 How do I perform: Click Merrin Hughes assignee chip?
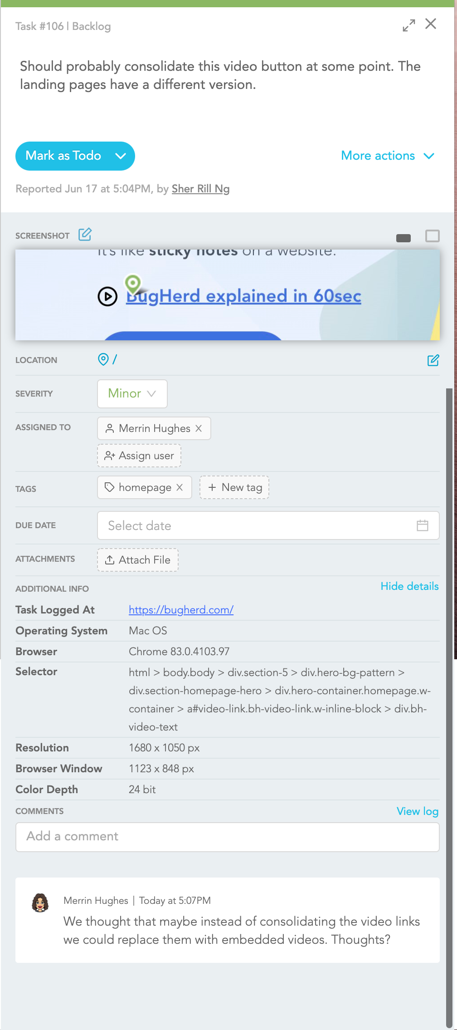click(154, 428)
